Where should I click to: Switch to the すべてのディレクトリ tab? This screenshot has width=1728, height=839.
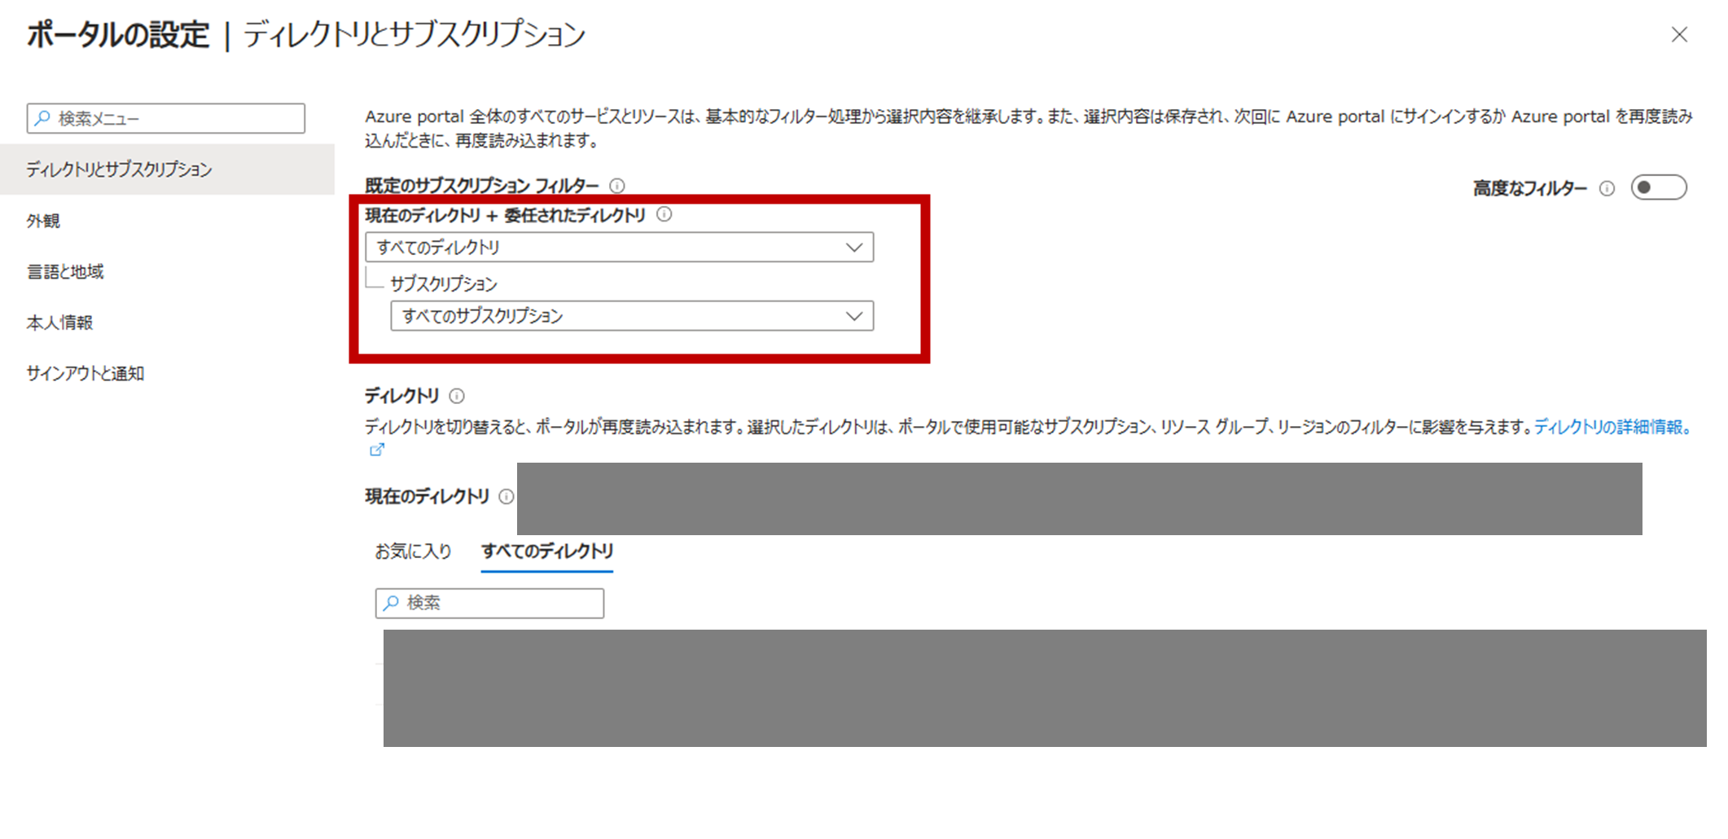pos(547,551)
